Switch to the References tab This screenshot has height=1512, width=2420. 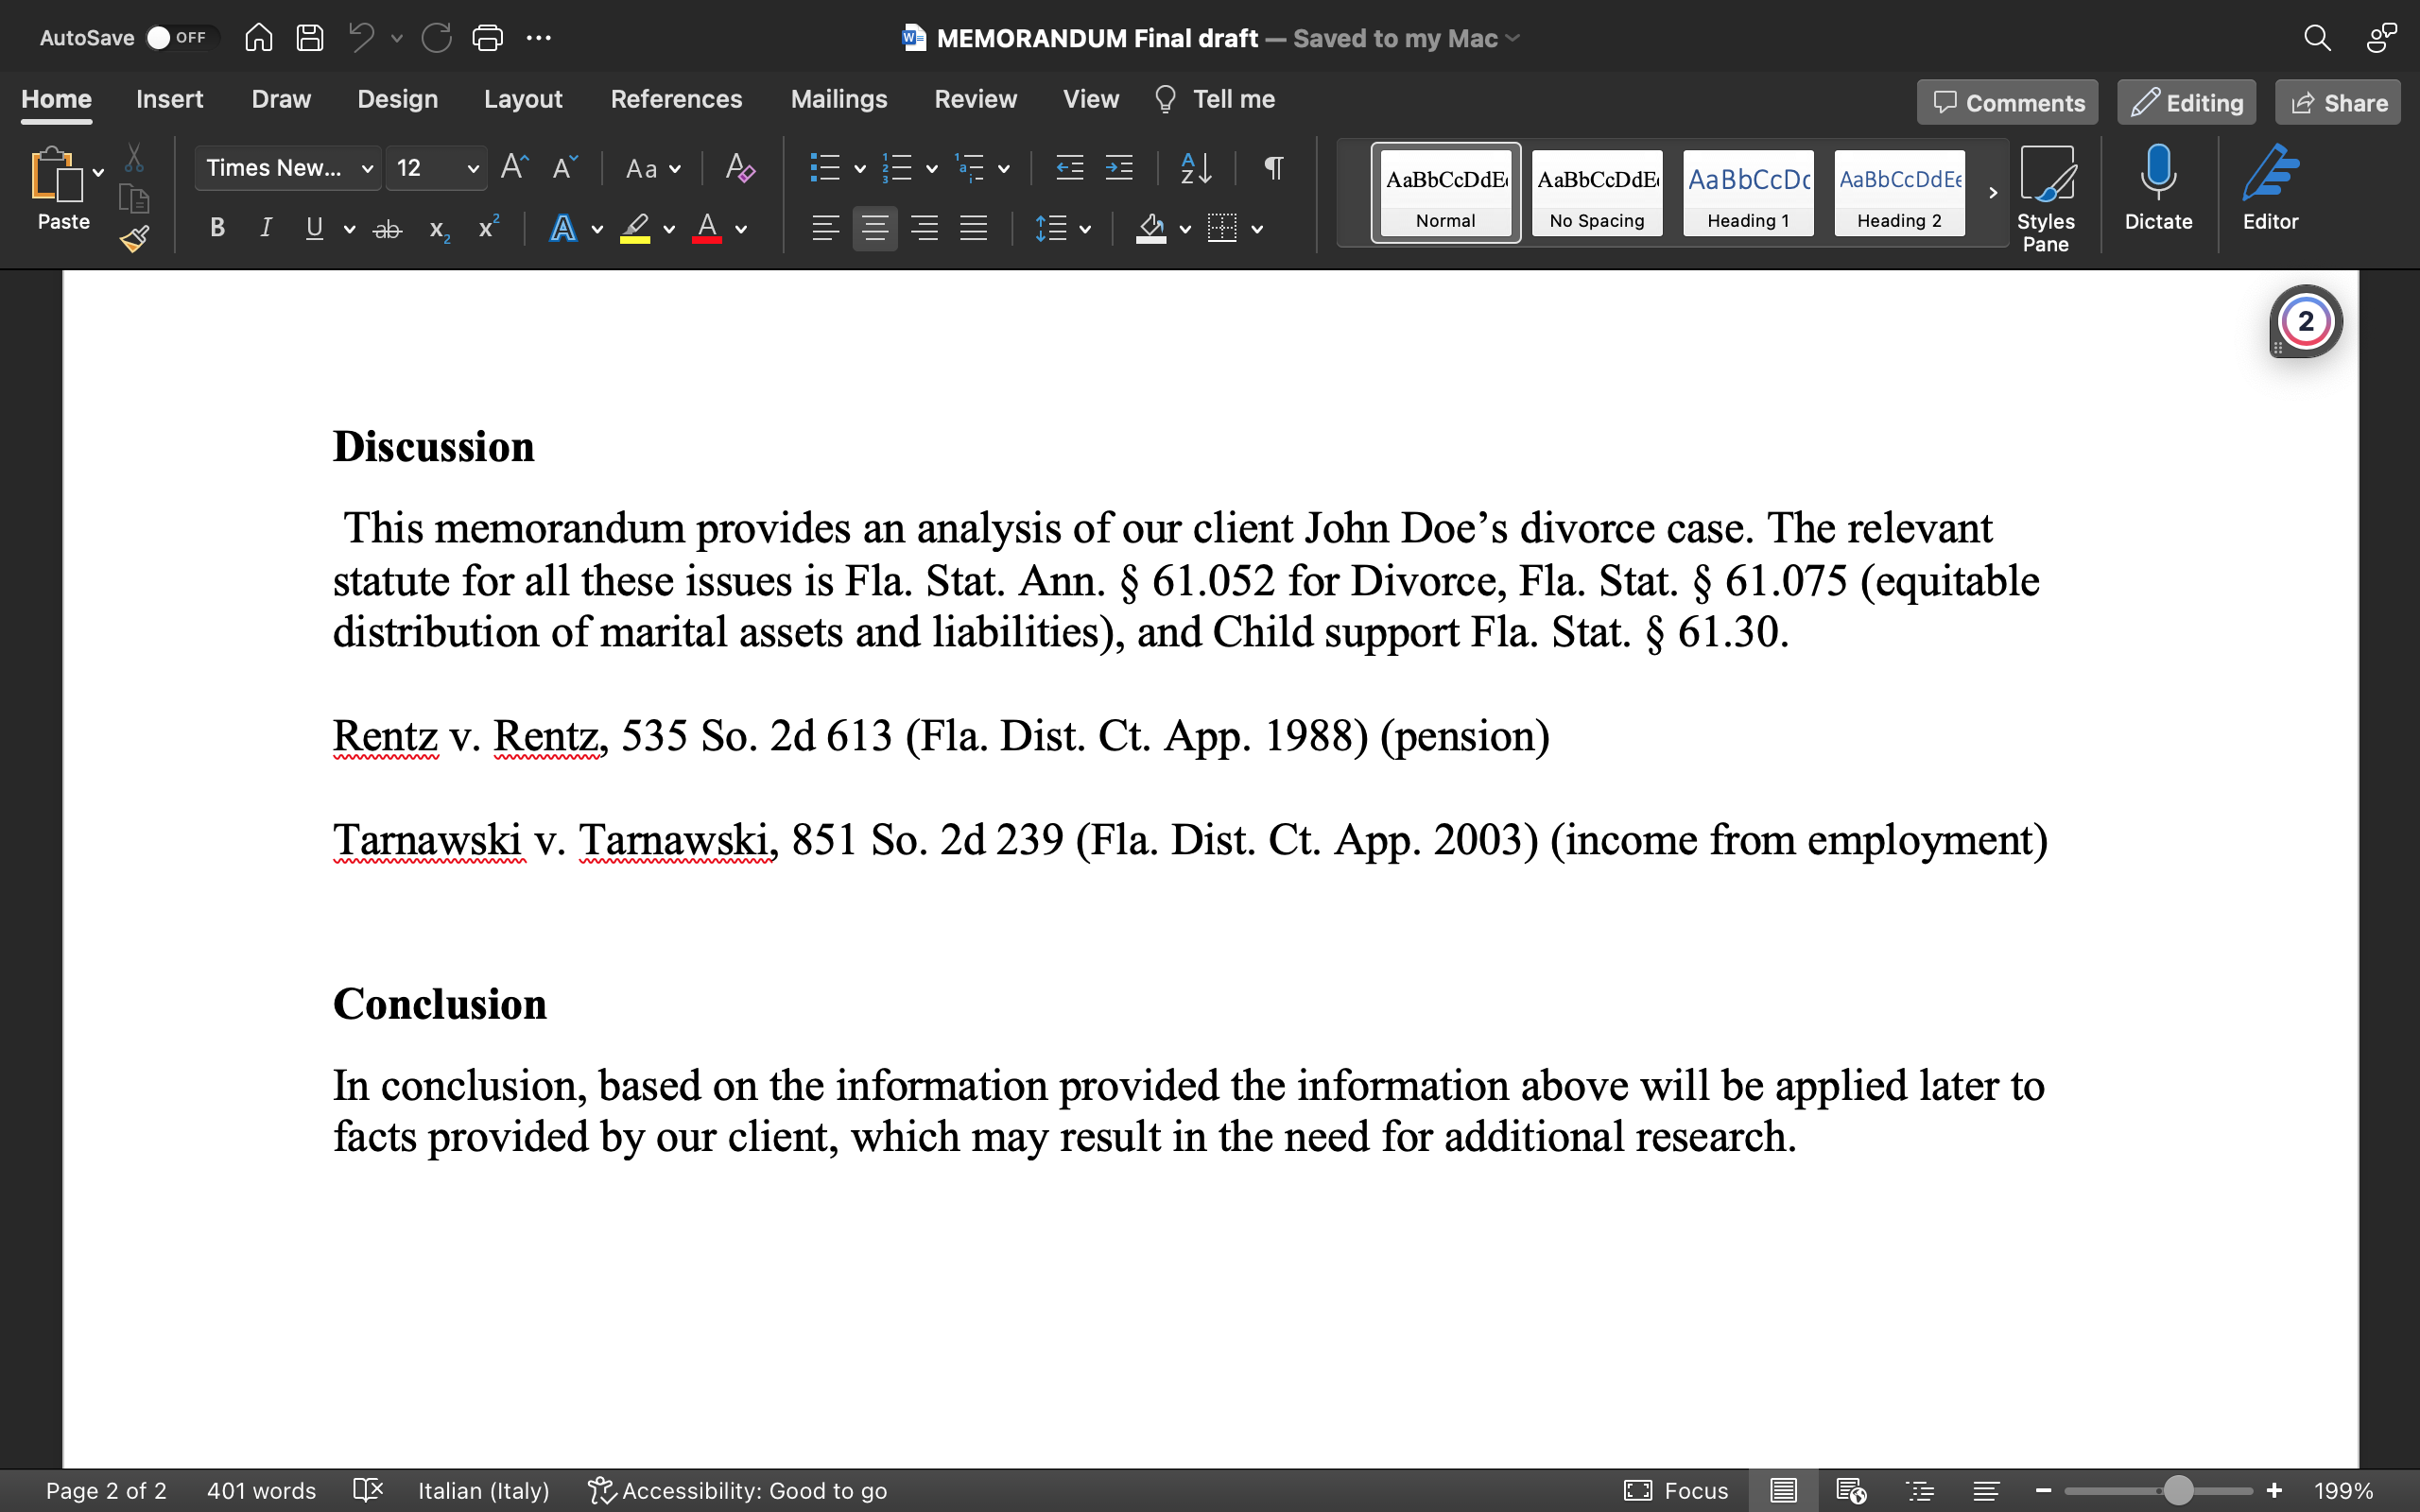pos(677,99)
